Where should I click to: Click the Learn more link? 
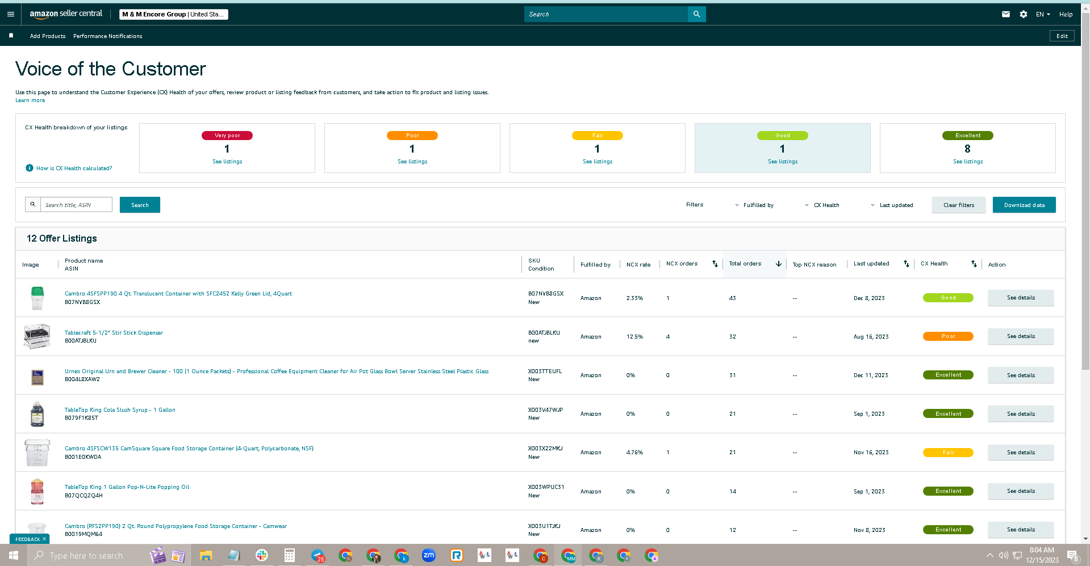(x=30, y=100)
